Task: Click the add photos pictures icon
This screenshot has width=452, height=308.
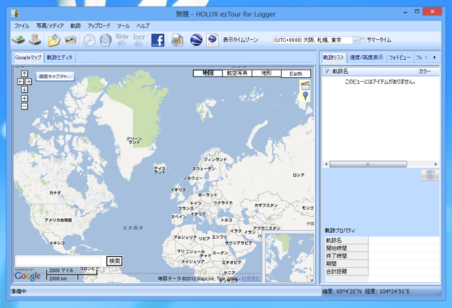Action: tap(70, 40)
